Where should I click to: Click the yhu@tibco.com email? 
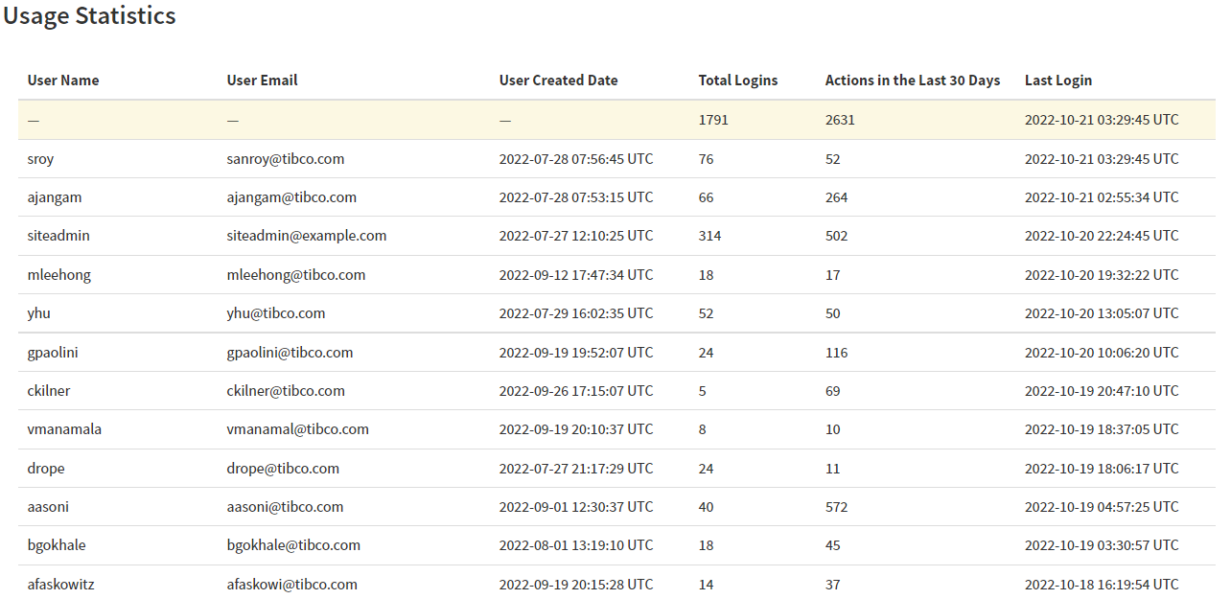pyautogui.click(x=275, y=313)
